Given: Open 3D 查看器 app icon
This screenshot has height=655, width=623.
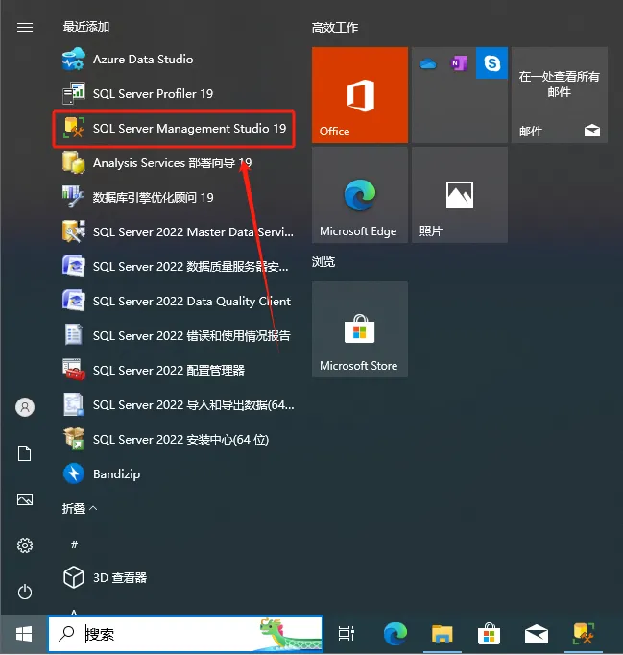Looking at the screenshot, I should pyautogui.click(x=74, y=577).
